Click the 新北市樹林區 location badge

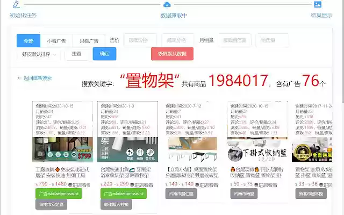311,193
